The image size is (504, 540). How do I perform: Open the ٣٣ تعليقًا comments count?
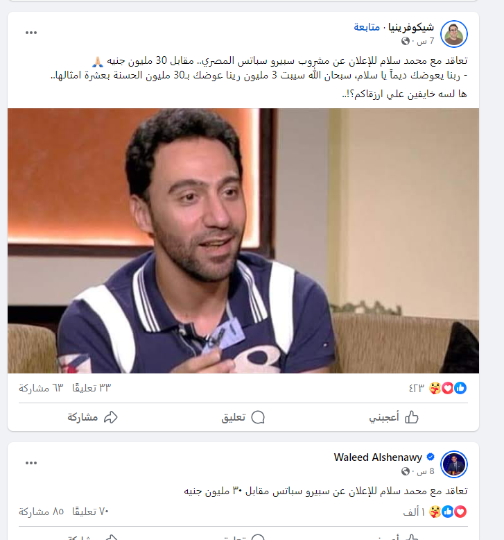[x=92, y=388]
